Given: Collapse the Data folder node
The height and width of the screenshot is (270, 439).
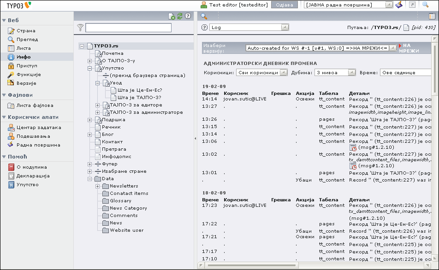Looking at the screenshot, I should click(x=89, y=179).
